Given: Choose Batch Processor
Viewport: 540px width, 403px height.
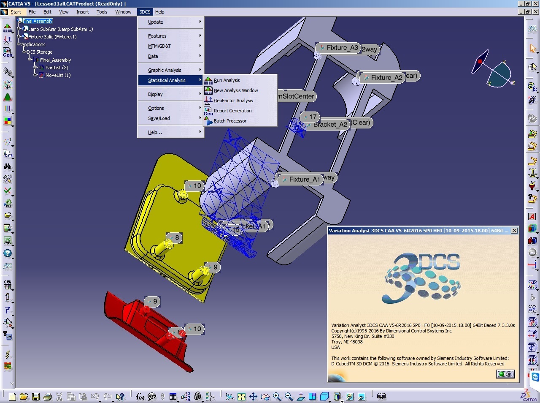Looking at the screenshot, I should click(240, 121).
